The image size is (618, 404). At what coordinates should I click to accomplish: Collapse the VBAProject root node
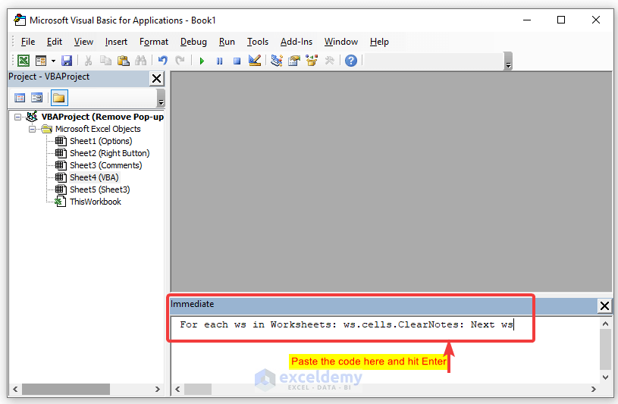click(17, 117)
